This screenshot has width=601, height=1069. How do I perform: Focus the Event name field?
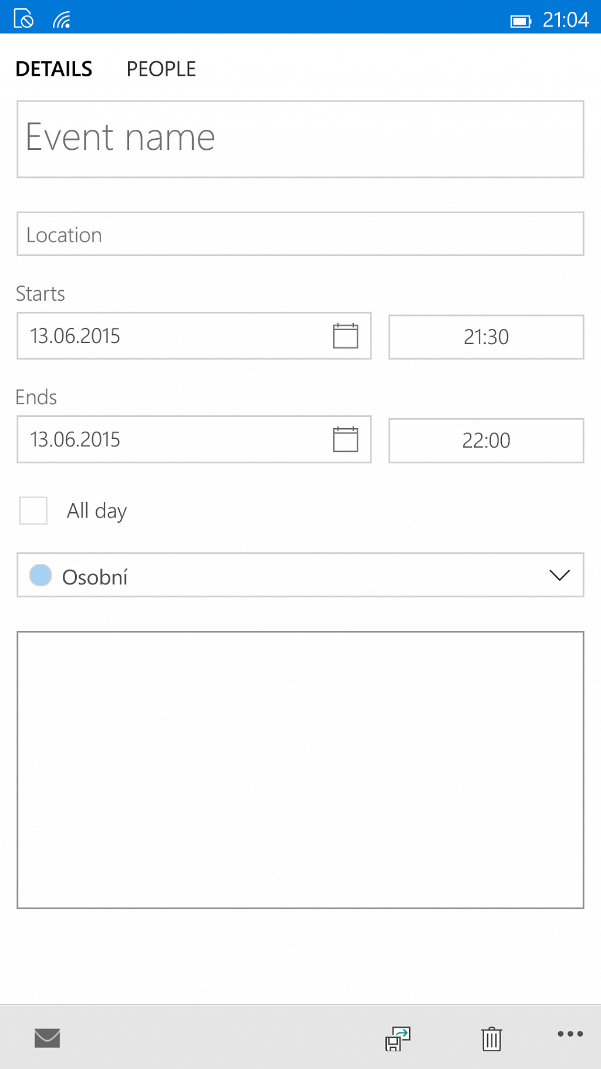pos(300,139)
